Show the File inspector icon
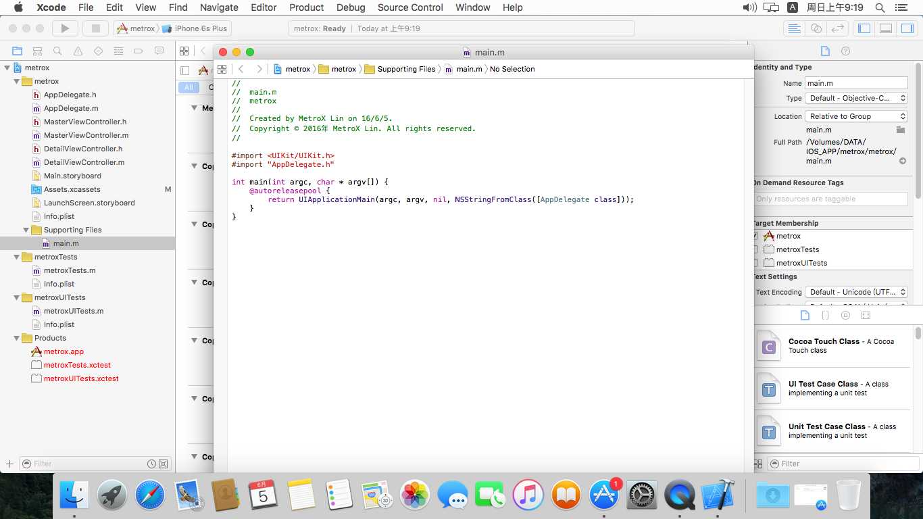 pyautogui.click(x=825, y=51)
